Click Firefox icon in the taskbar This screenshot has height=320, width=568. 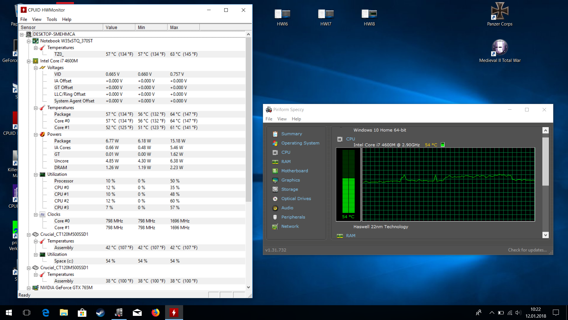155,313
